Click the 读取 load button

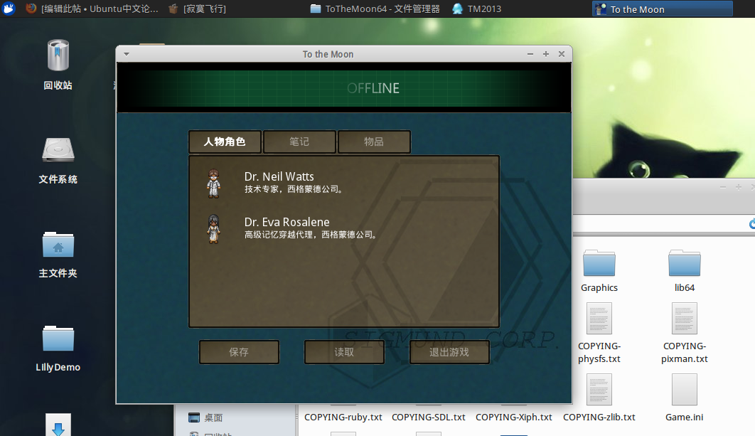click(x=344, y=352)
